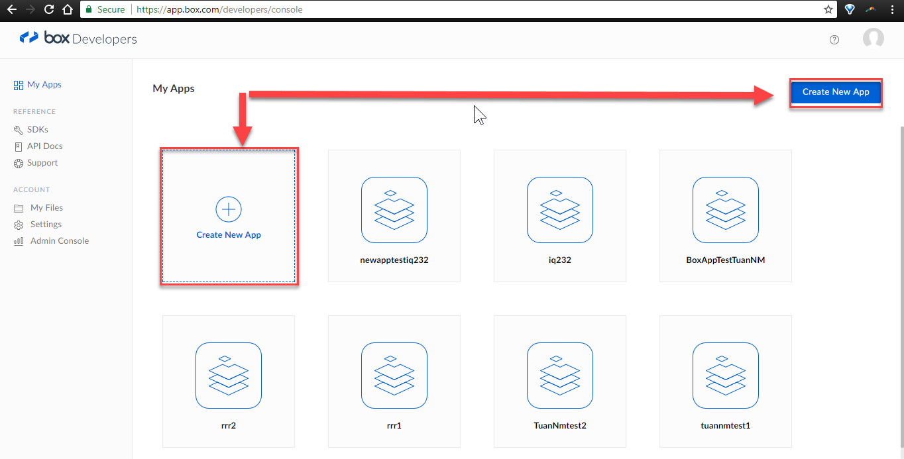The width and height of the screenshot is (904, 459).
Task: Click the rrr2 app name
Action: pos(229,426)
